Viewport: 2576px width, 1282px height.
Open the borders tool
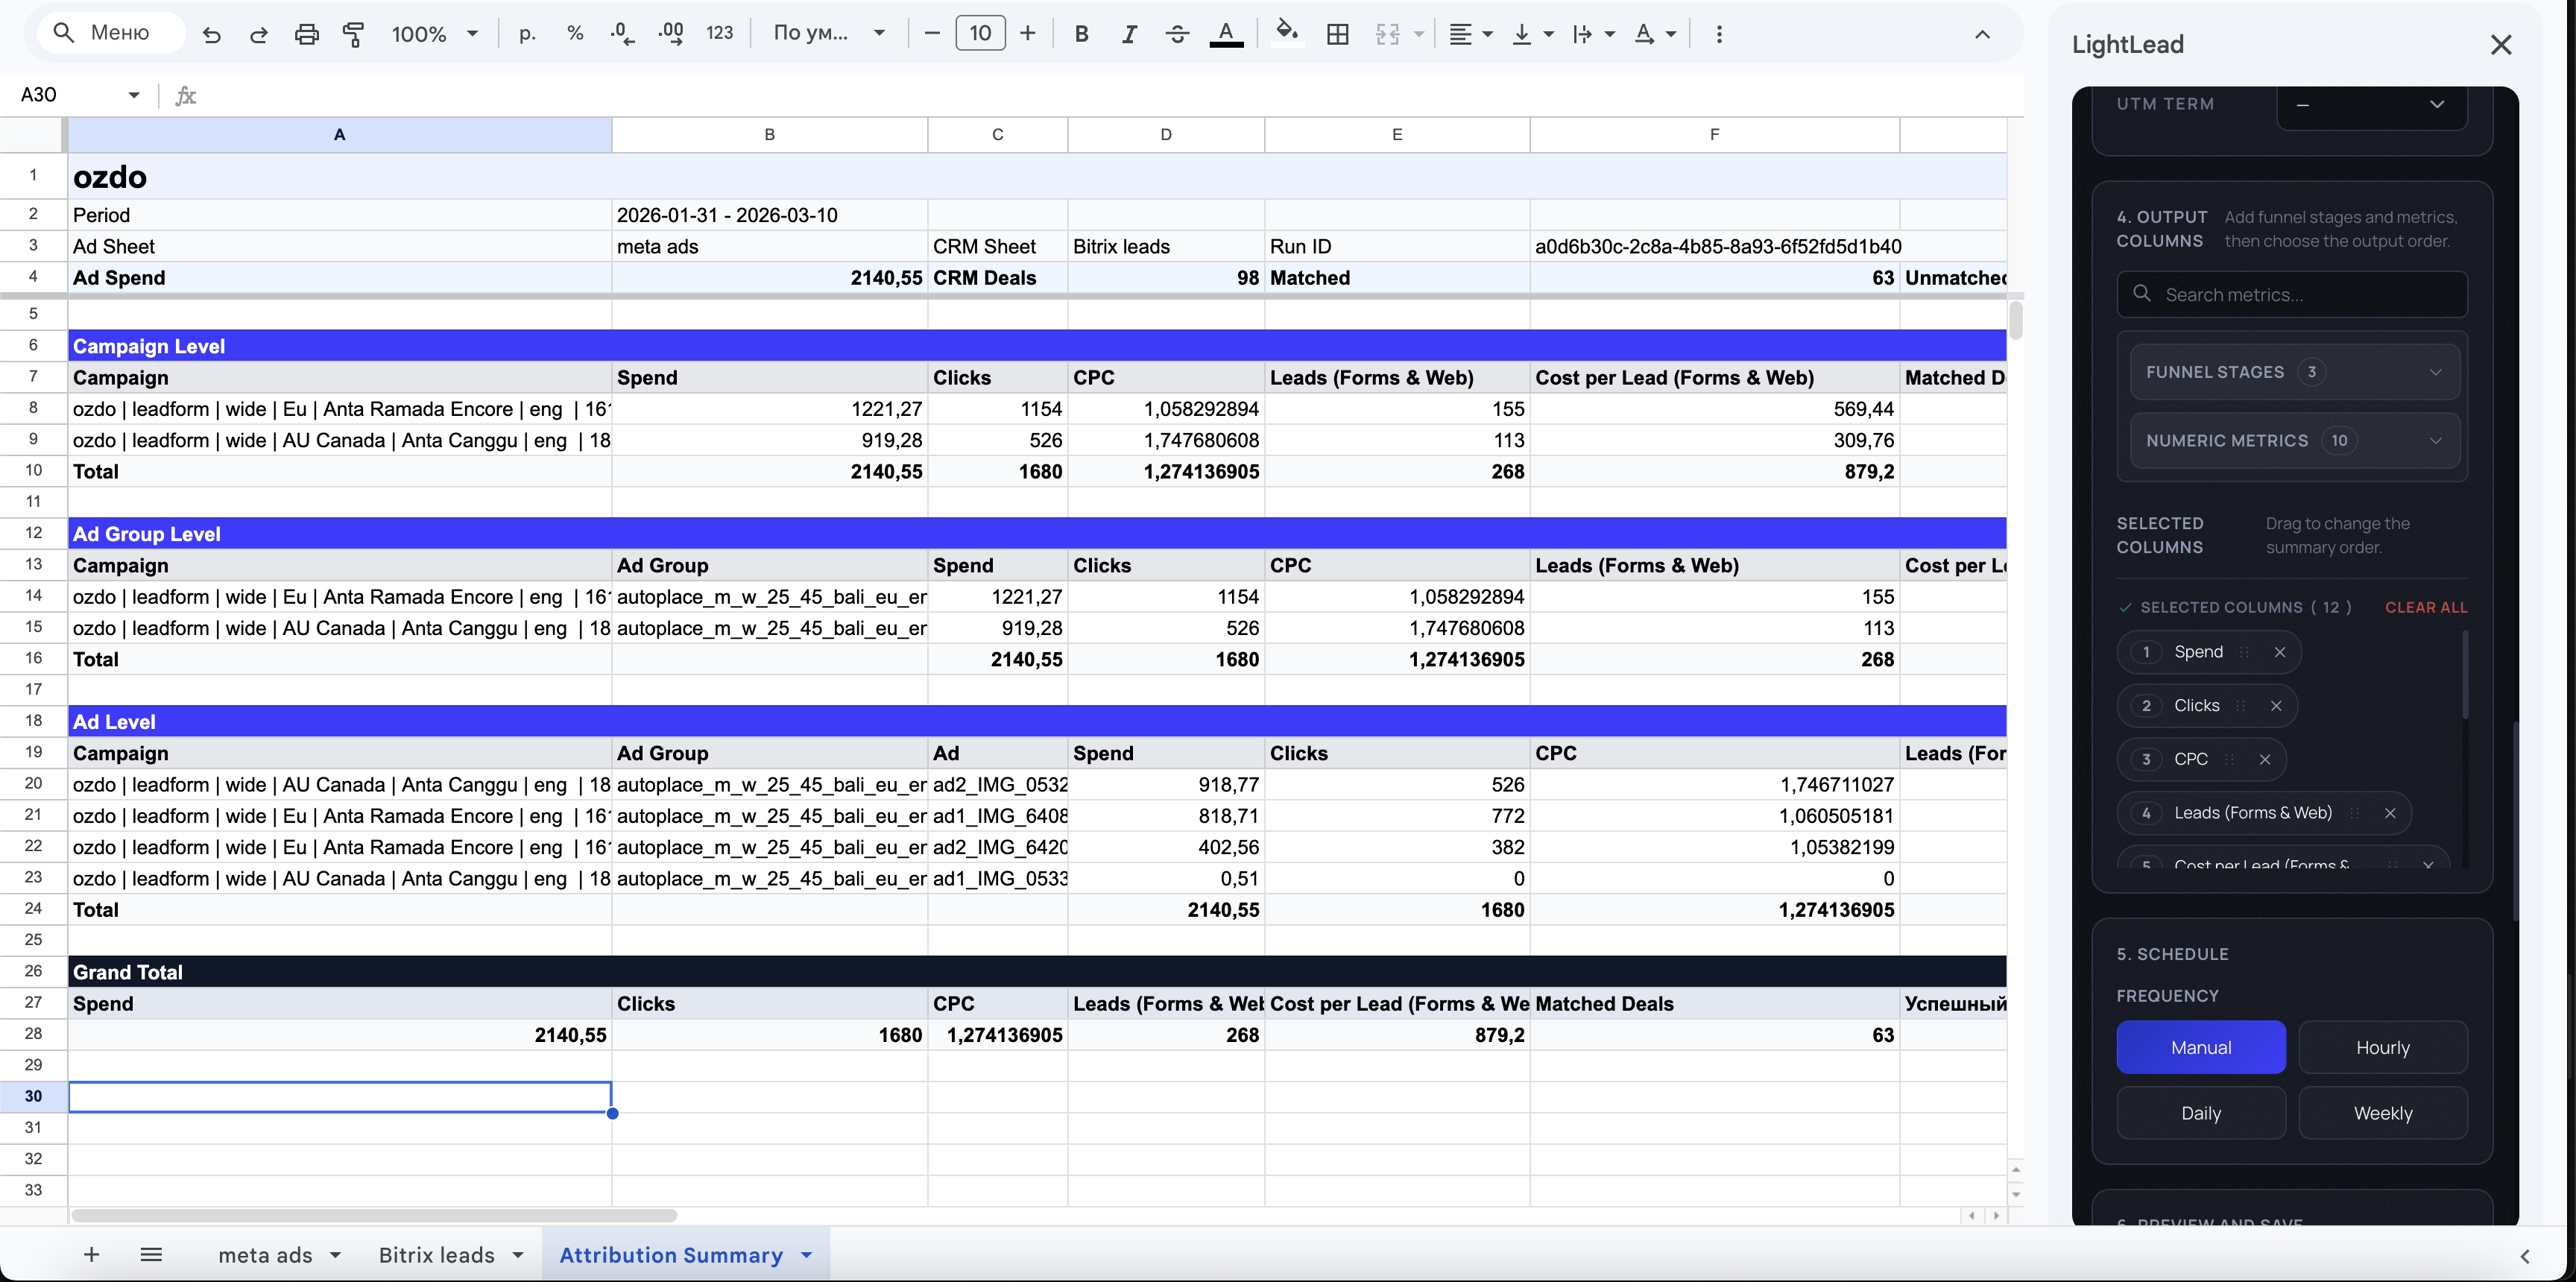[x=1337, y=34]
